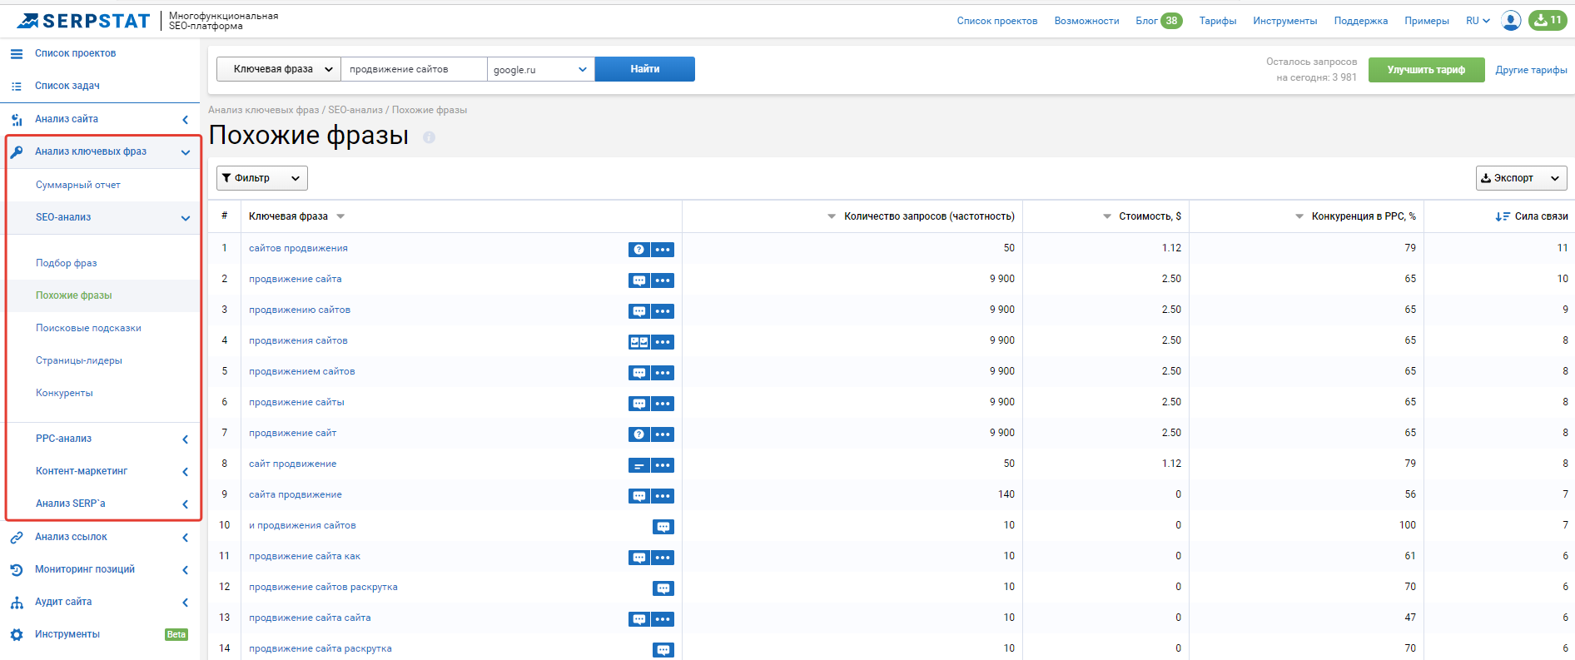The image size is (1575, 660).
Task: Click the Найти search button
Action: [x=645, y=69]
